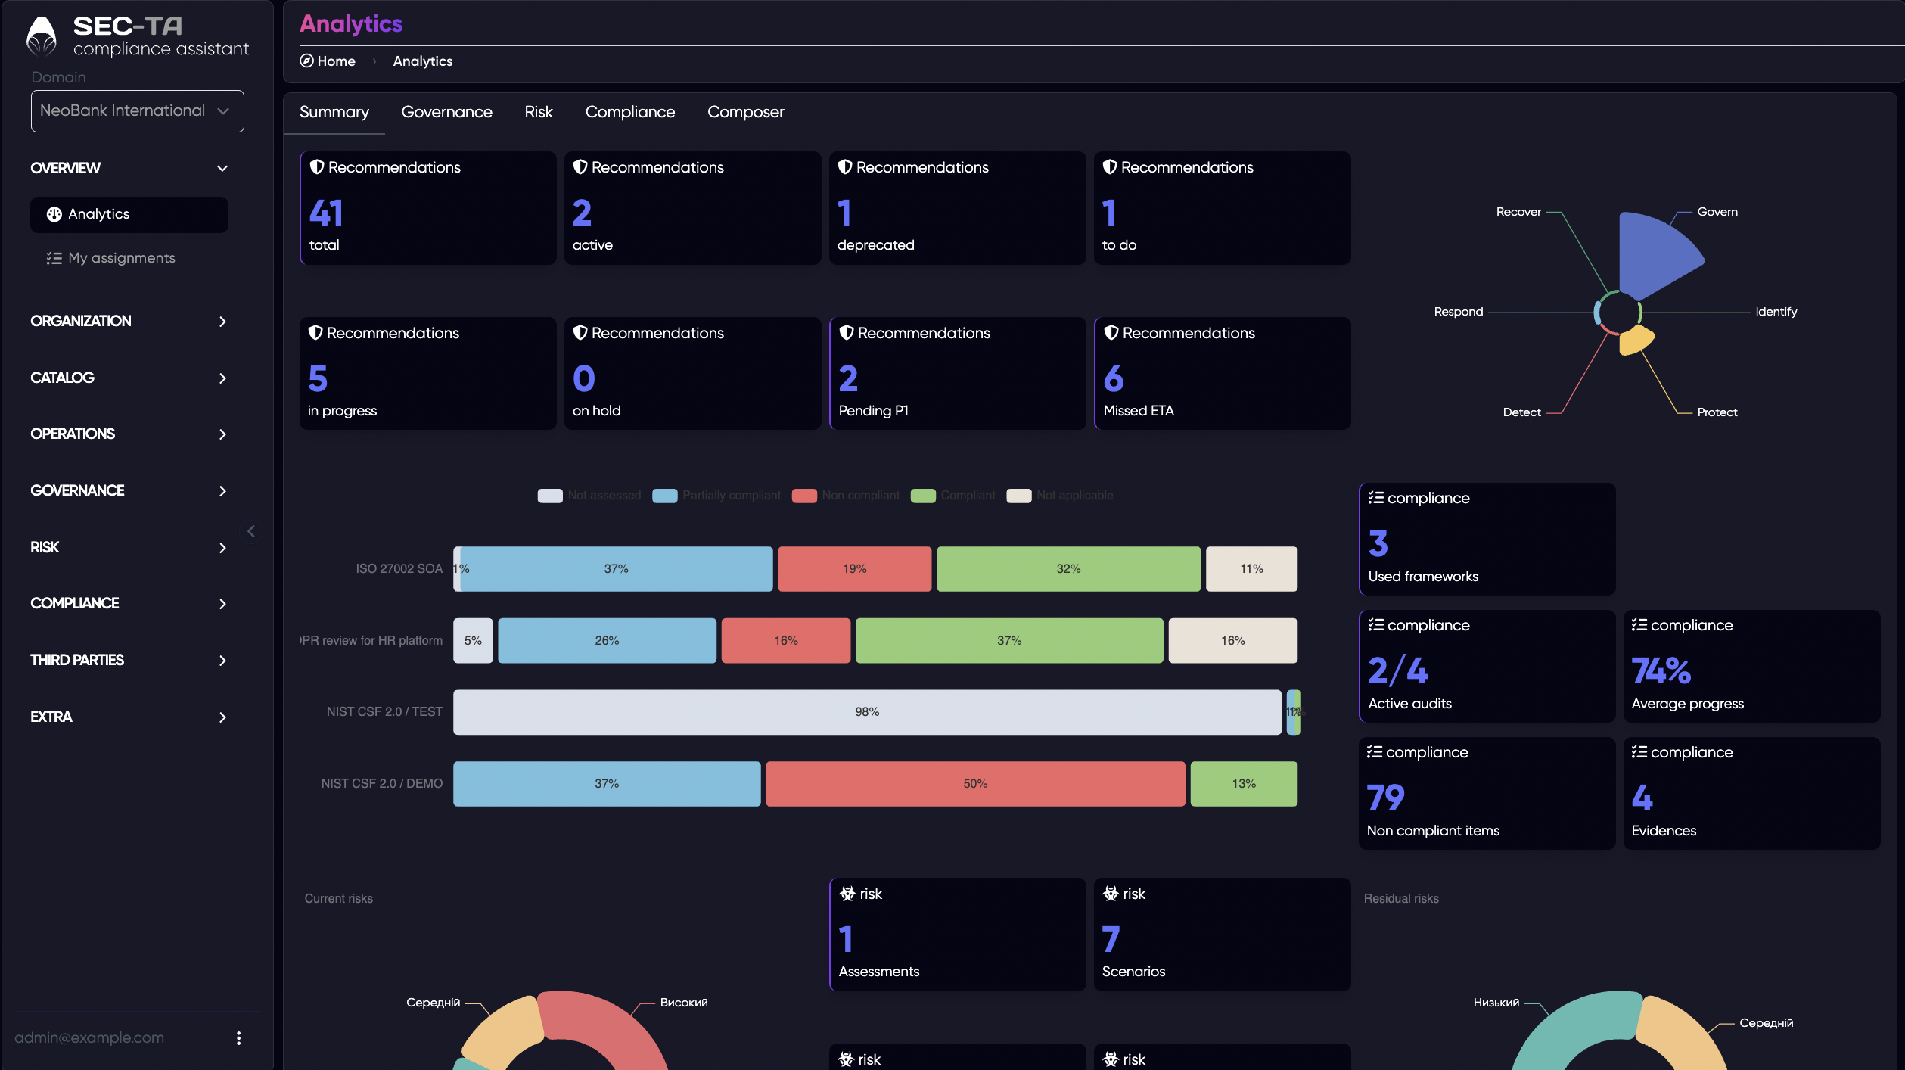Toggle the Not assessed legend item

point(589,496)
